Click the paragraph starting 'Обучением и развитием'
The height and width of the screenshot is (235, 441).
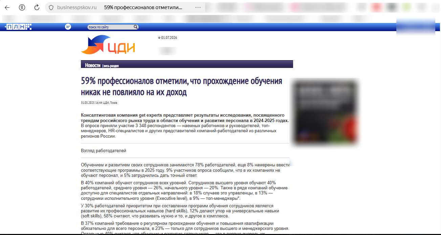click(x=185, y=170)
